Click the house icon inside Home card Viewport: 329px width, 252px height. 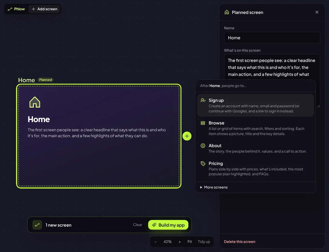(x=35, y=102)
